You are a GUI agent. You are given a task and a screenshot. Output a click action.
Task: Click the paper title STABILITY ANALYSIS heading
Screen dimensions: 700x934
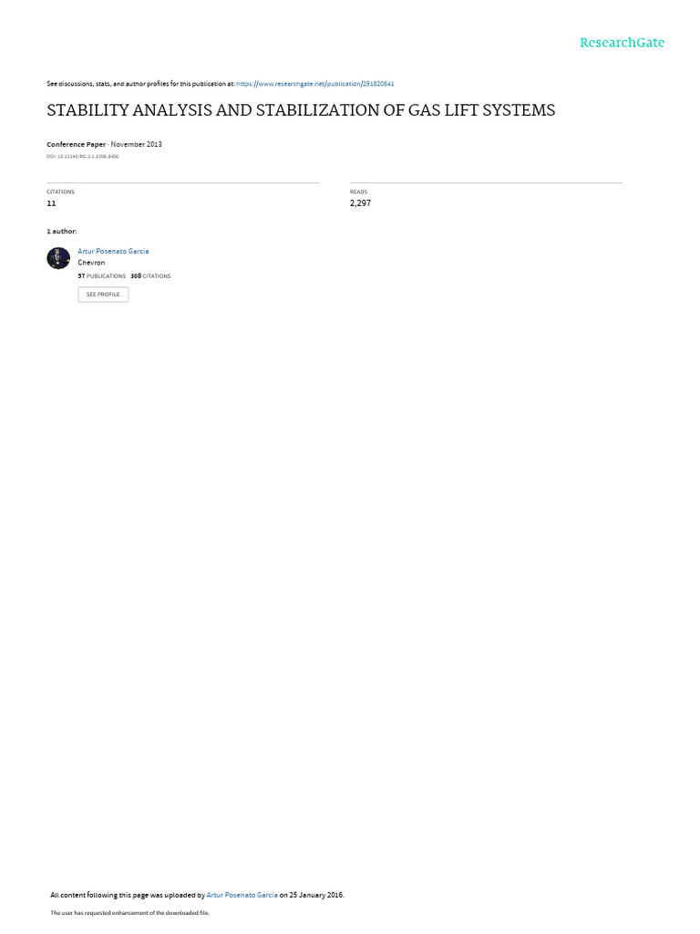301,110
